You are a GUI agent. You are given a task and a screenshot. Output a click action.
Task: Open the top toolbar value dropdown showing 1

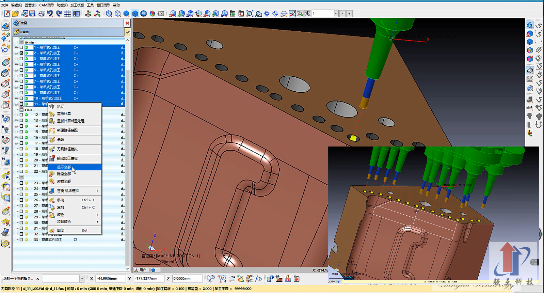coord(336,14)
